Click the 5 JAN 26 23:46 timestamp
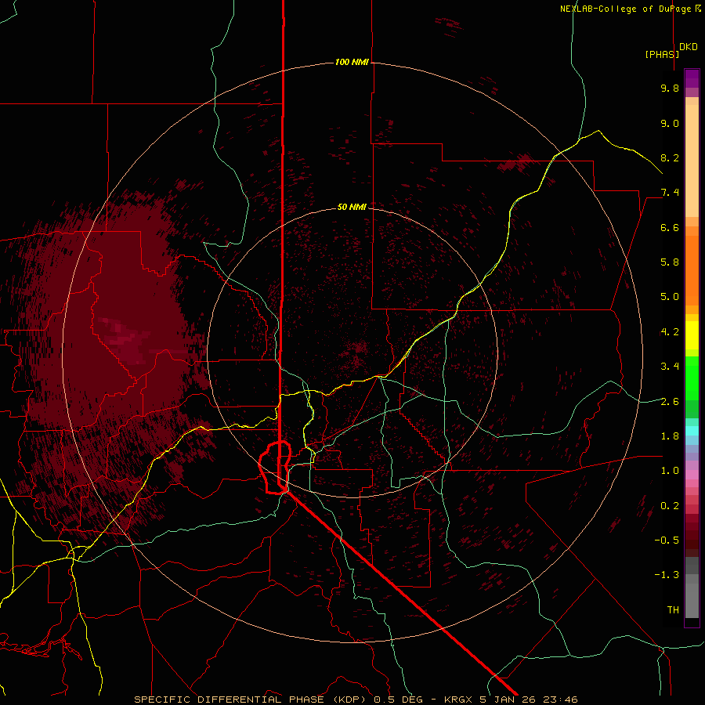705x705 pixels. coord(529,700)
